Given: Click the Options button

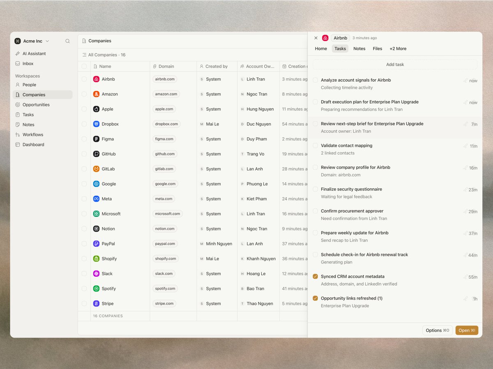Looking at the screenshot, I should (438, 330).
